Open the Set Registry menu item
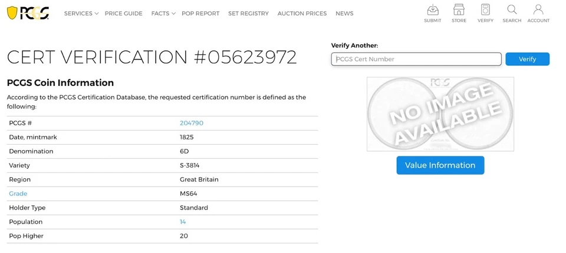This screenshot has width=566, height=253. click(x=248, y=14)
